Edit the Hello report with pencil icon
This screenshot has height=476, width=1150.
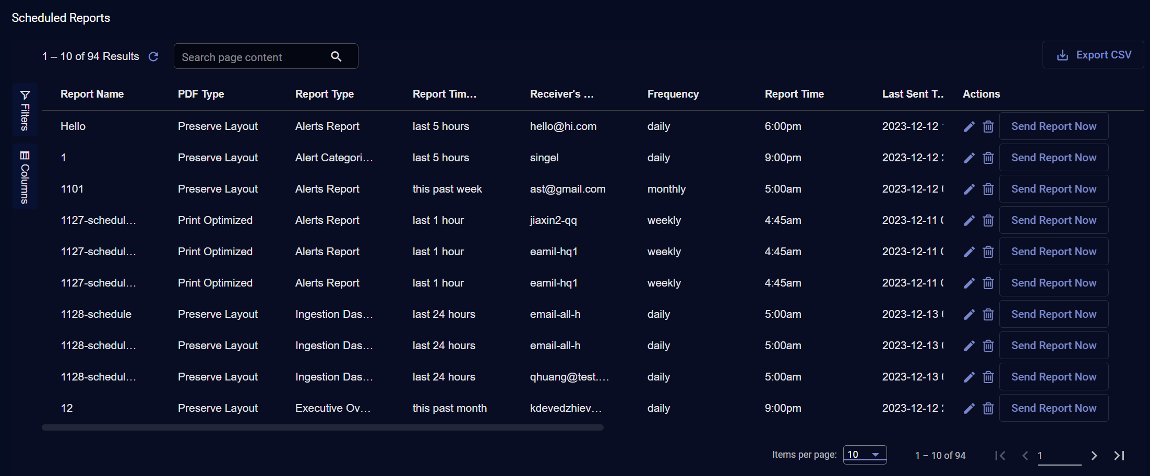(969, 126)
